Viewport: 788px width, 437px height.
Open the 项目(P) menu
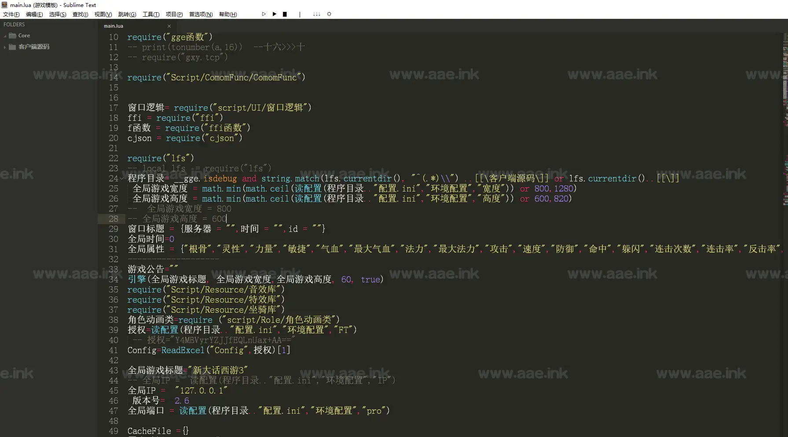[174, 14]
